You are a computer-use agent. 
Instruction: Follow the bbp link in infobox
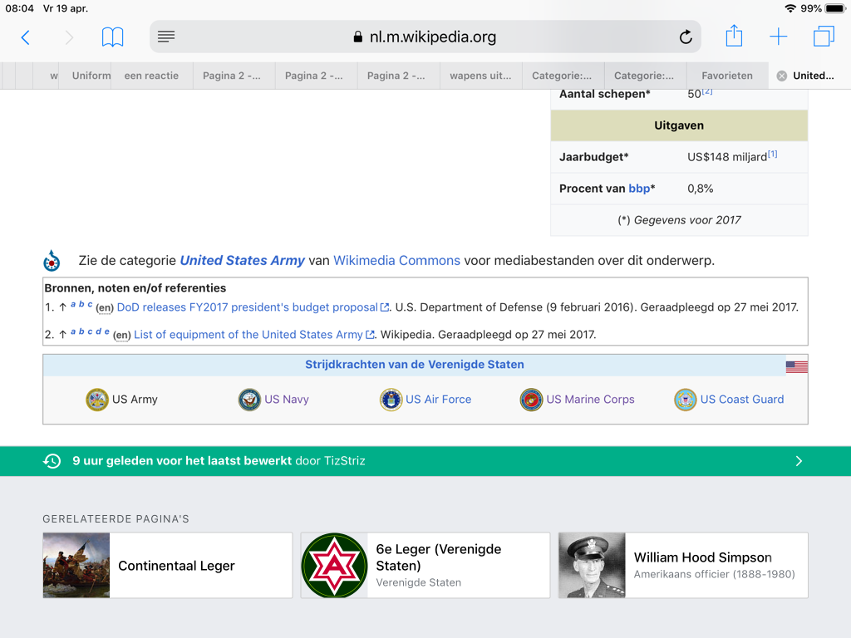tap(639, 189)
